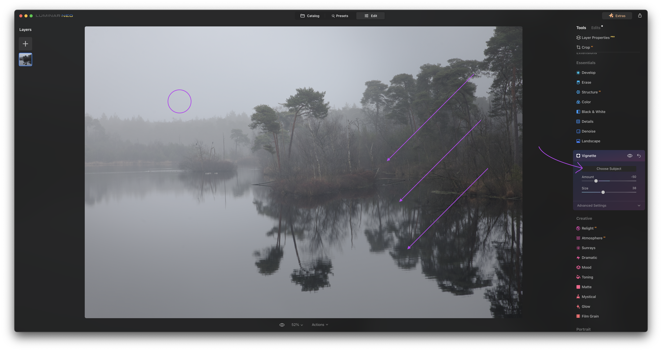Toggle before/after preview eye icon
The width and height of the screenshot is (662, 351).
tap(282, 325)
